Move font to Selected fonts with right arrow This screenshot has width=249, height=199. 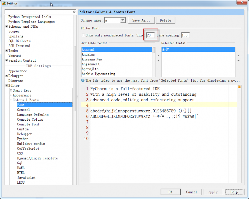point(158,56)
